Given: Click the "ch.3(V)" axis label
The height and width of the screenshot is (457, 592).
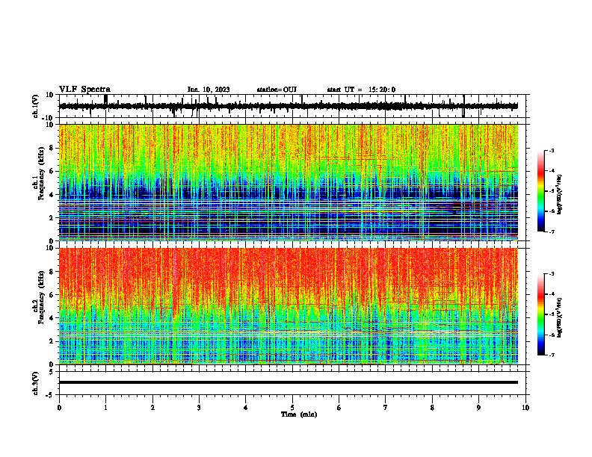Looking at the screenshot, I should point(36,384).
